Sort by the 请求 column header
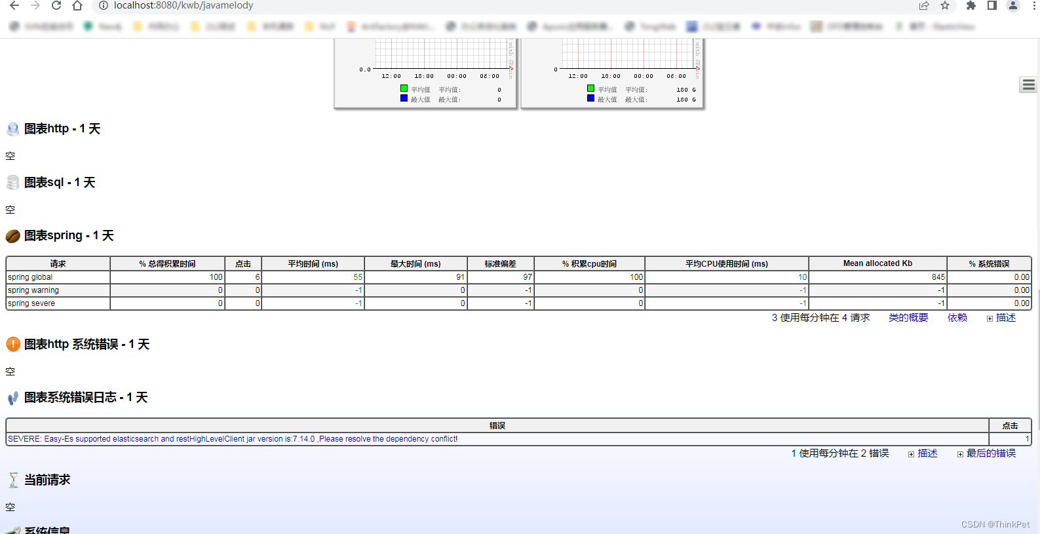The width and height of the screenshot is (1040, 534). tap(58, 263)
